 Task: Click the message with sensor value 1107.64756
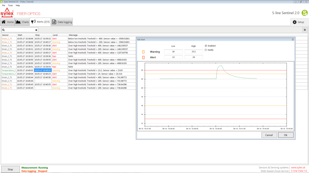coord(98,53)
